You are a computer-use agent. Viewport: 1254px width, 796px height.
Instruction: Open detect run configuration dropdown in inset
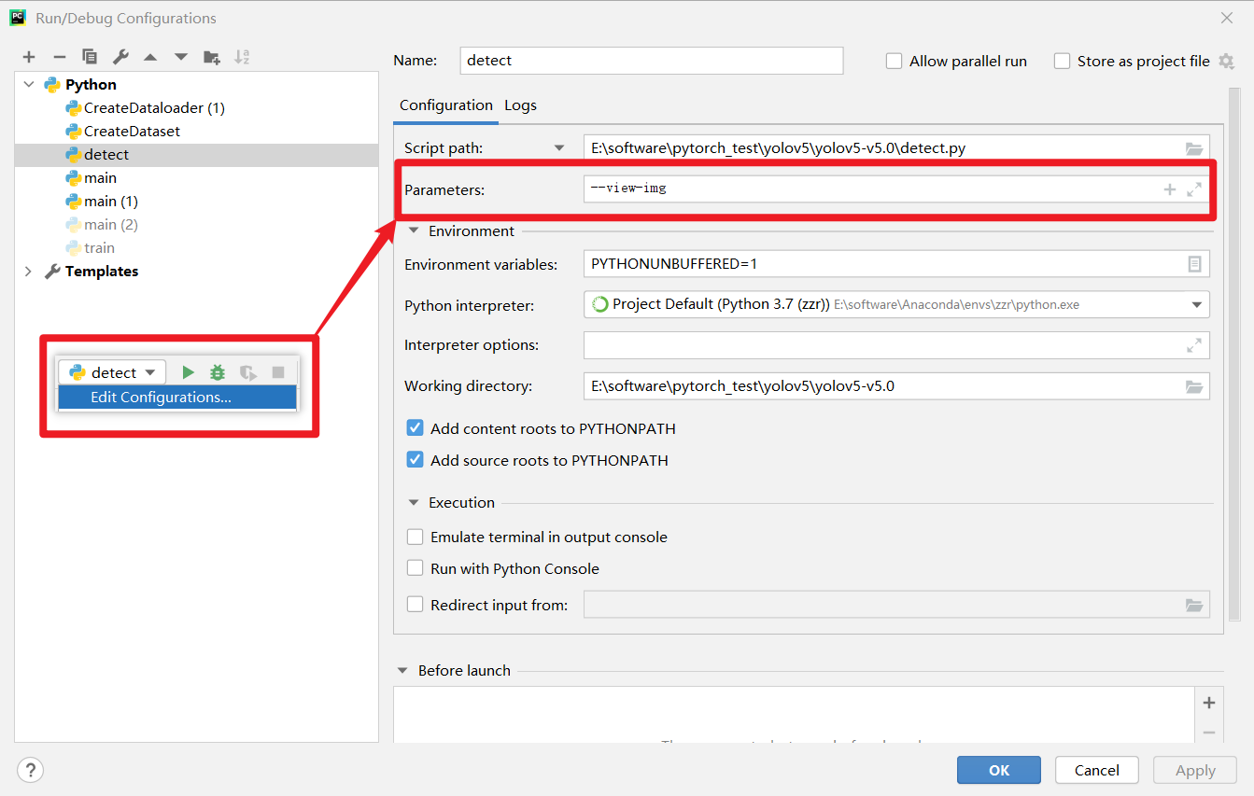pos(112,372)
